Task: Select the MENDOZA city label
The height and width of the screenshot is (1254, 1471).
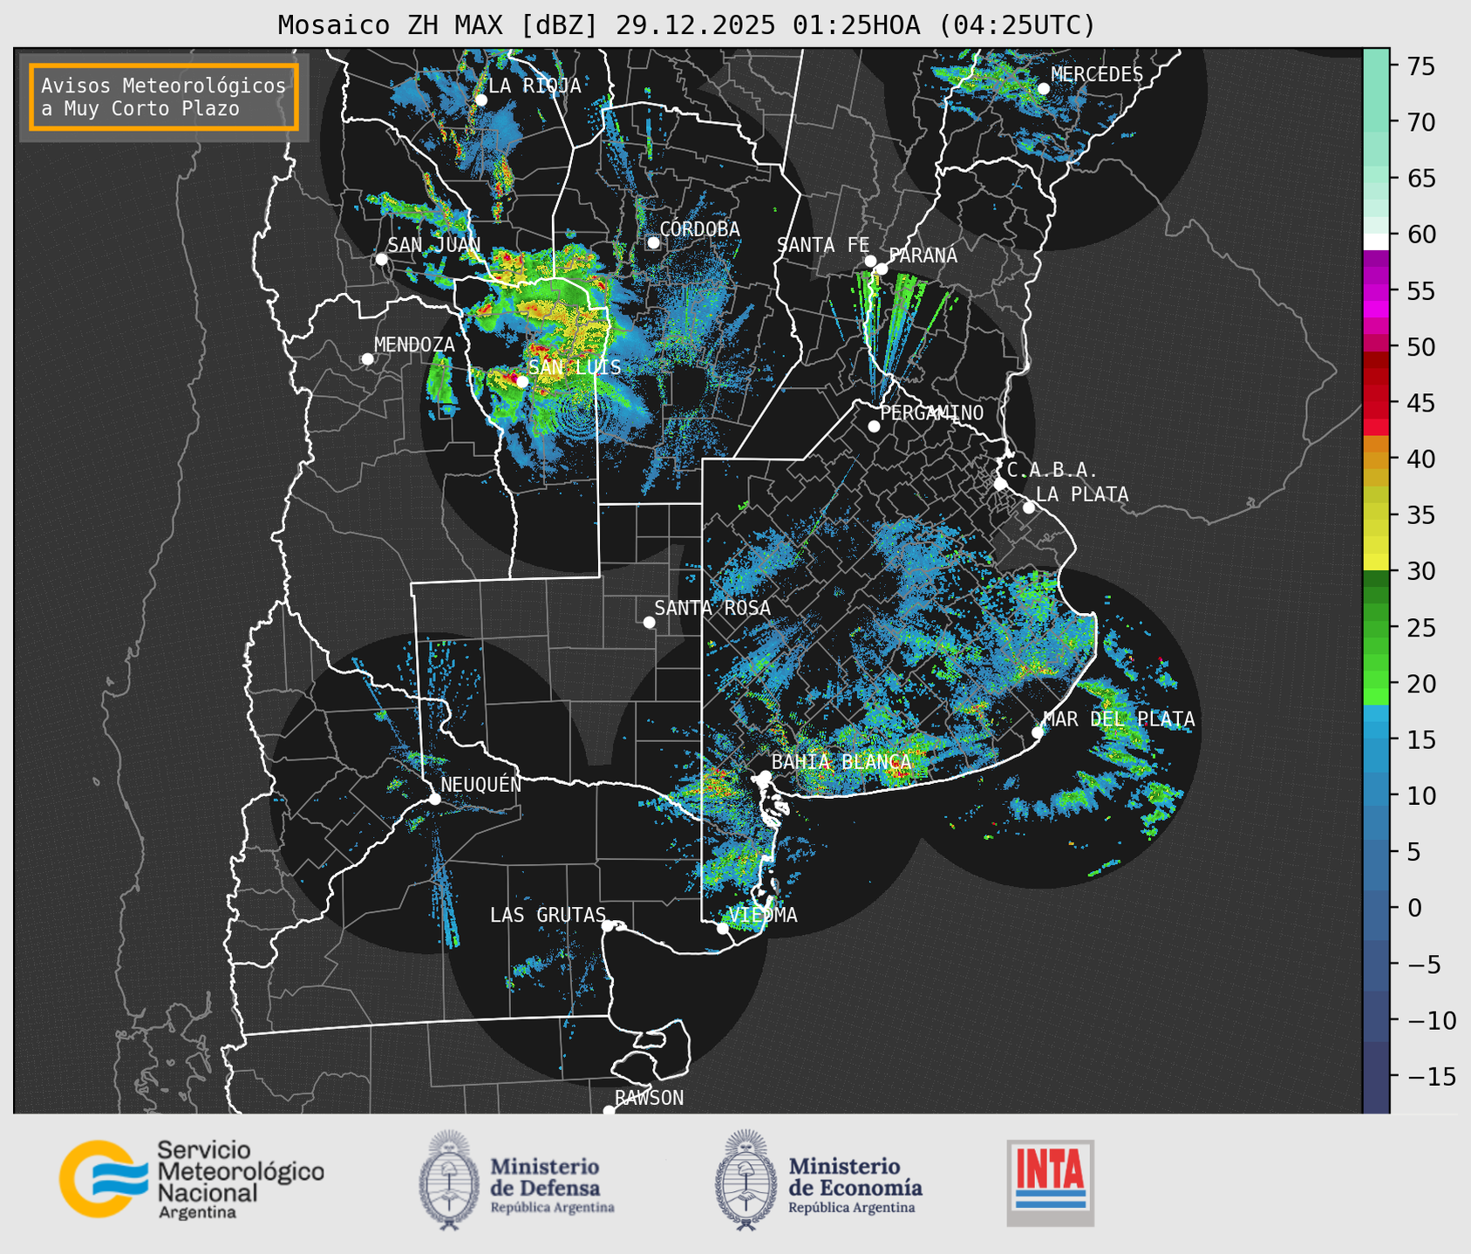Action: 414,345
